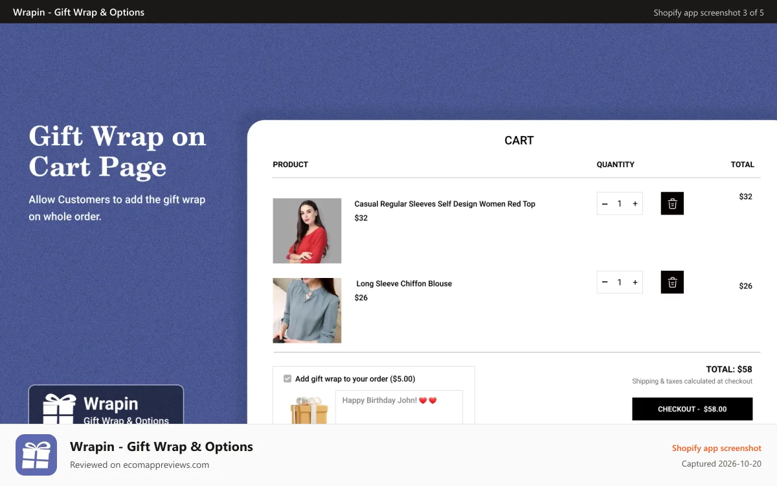Click the quantity value 1 for Red Top
This screenshot has height=486, width=777.
620,203
